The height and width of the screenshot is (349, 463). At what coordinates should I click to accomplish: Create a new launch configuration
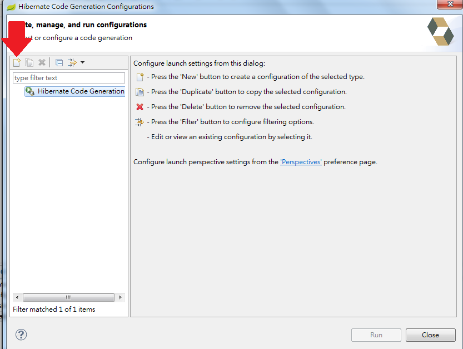[17, 62]
